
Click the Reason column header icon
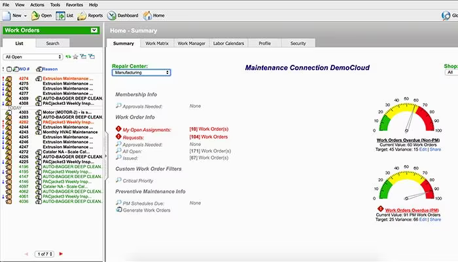[x=39, y=69]
